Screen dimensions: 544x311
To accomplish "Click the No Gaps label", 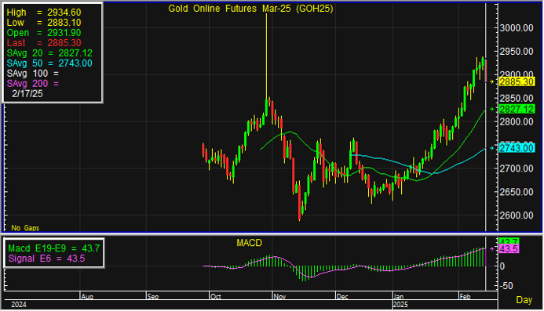I will pyautogui.click(x=25, y=228).
